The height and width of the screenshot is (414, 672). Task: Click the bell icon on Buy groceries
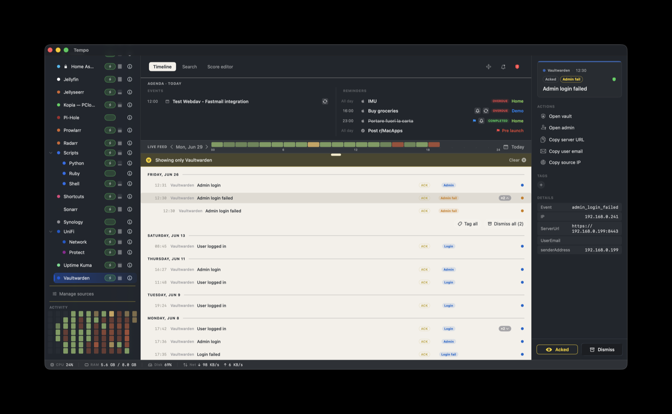coord(478,111)
